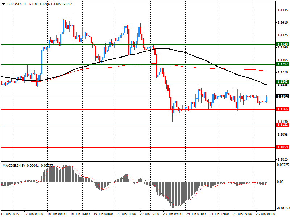This screenshot has width=290, height=217.
Task: Click the 18 Jun 16:00 time label
Action: [x=80, y=214]
